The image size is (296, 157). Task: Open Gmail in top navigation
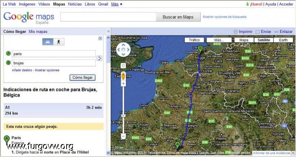tap(103, 4)
